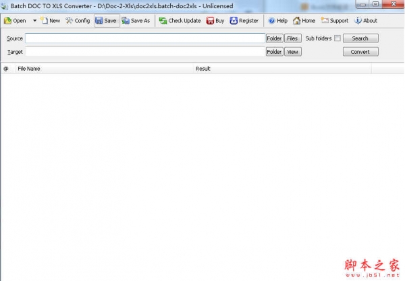
Task: Open the Help documentation
Action: [x=277, y=21]
